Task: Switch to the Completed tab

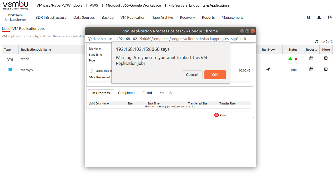Action: [x=126, y=93]
